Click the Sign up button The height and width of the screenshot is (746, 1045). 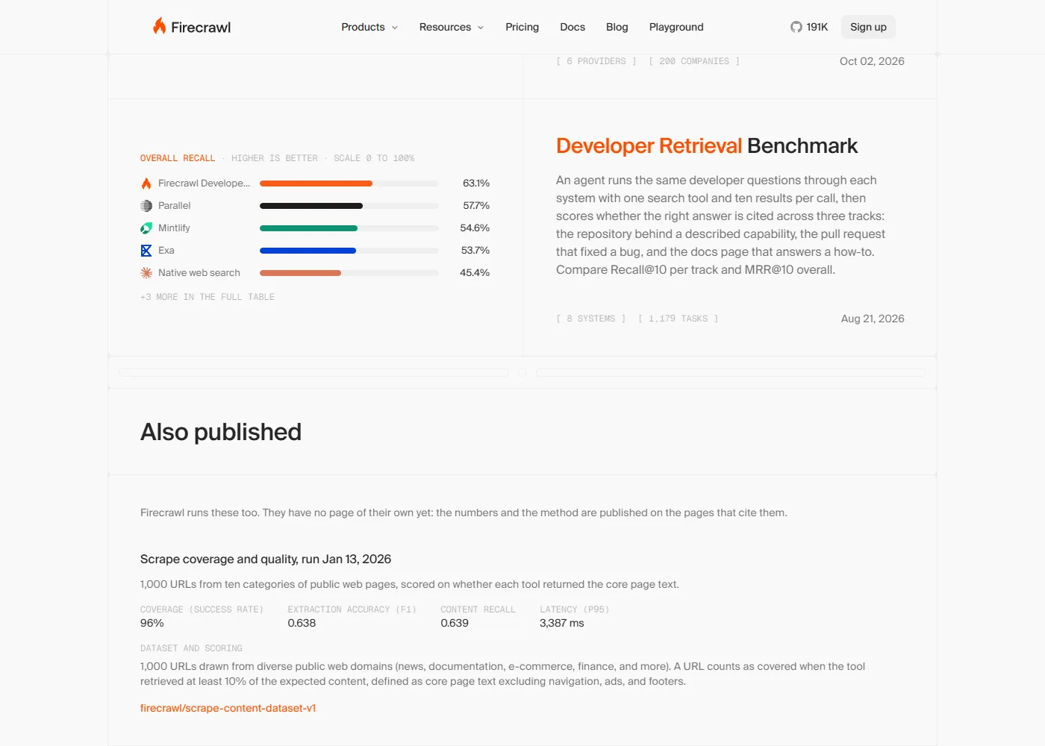tap(868, 27)
